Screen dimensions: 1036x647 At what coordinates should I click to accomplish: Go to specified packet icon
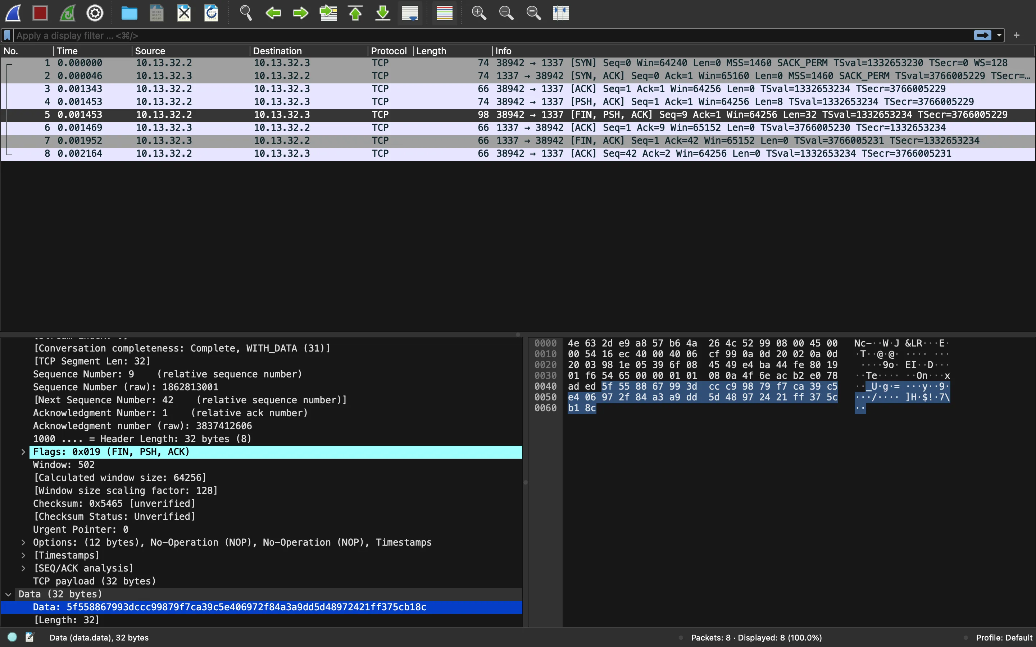(x=328, y=13)
